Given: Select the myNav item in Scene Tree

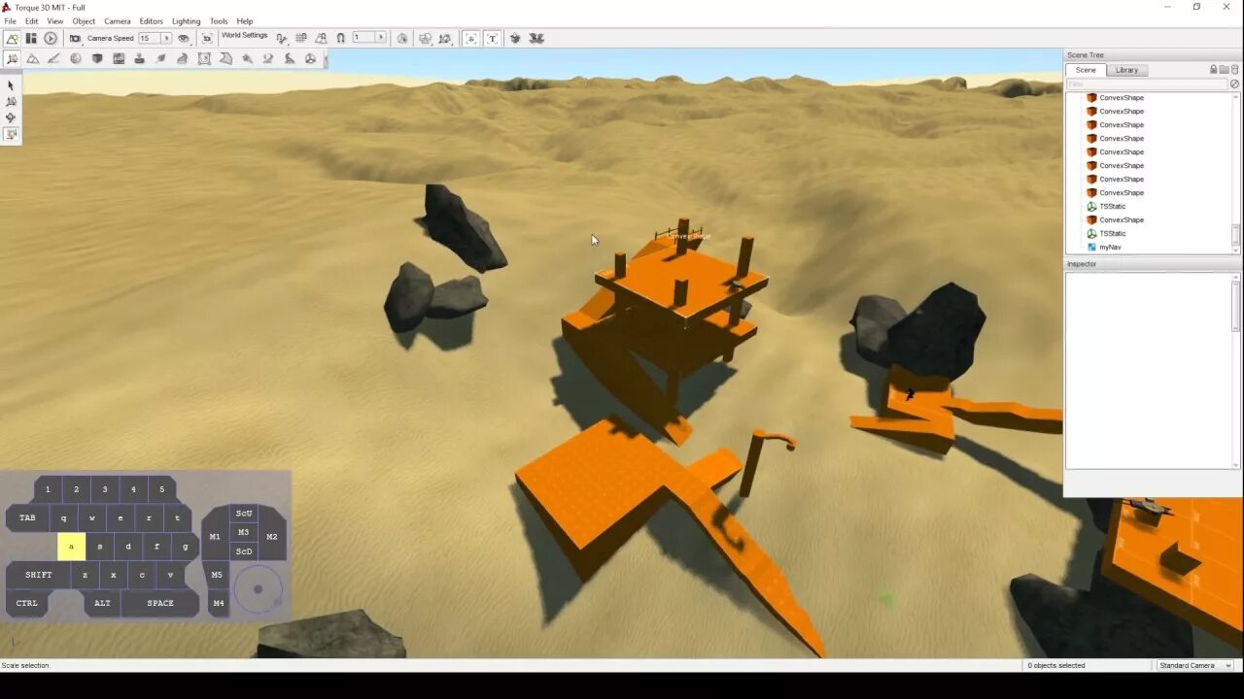Looking at the screenshot, I should click(x=1108, y=247).
